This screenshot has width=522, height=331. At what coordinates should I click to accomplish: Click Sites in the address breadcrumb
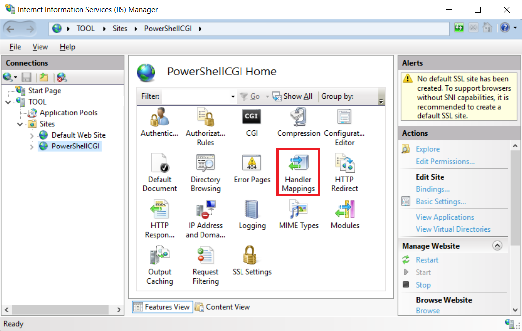click(120, 29)
